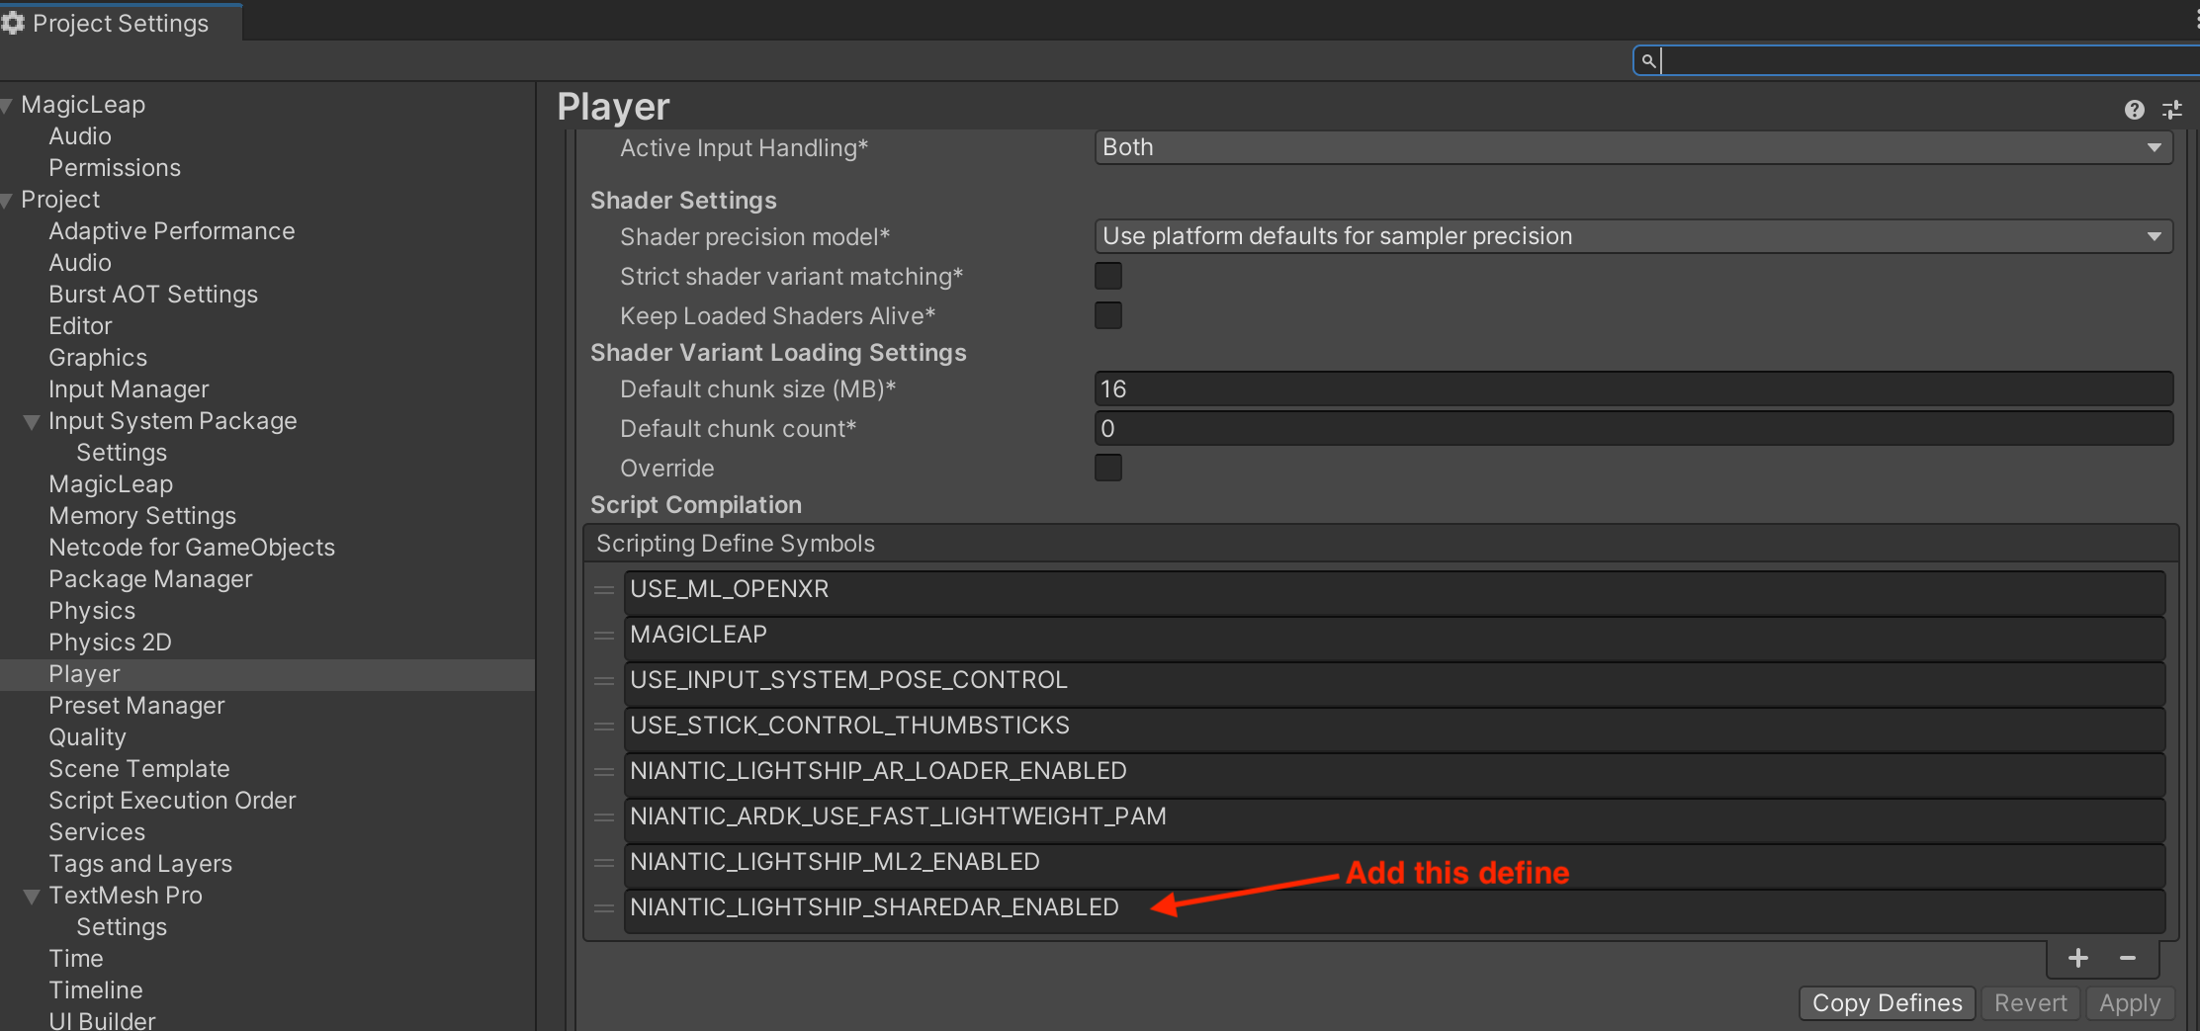The height and width of the screenshot is (1031, 2200).
Task: Open Tags and Layers settings
Action: [140, 864]
